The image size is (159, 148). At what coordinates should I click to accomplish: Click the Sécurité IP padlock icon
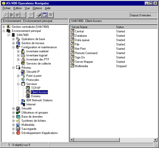tap(23, 72)
